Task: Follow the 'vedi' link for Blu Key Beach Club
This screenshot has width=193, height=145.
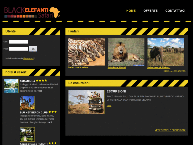Action: (x=50, y=122)
